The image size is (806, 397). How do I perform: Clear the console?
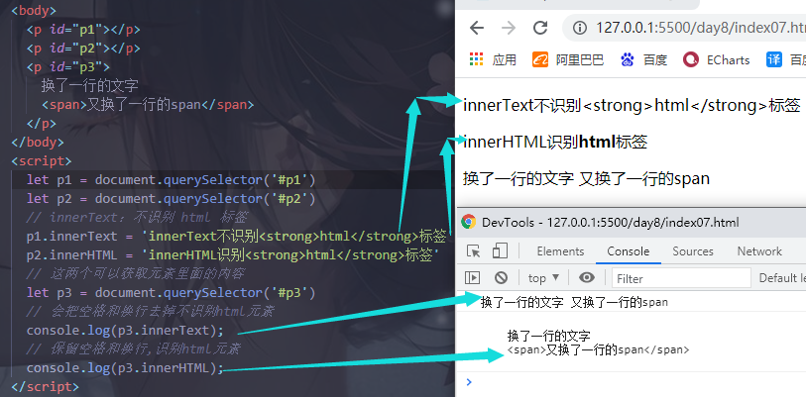click(502, 278)
